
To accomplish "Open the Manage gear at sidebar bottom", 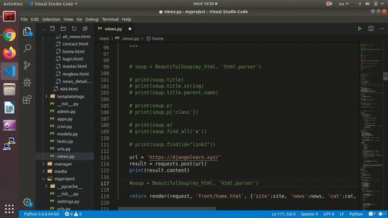I will coord(27,202).
